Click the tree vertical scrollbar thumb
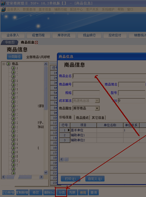 46,88
